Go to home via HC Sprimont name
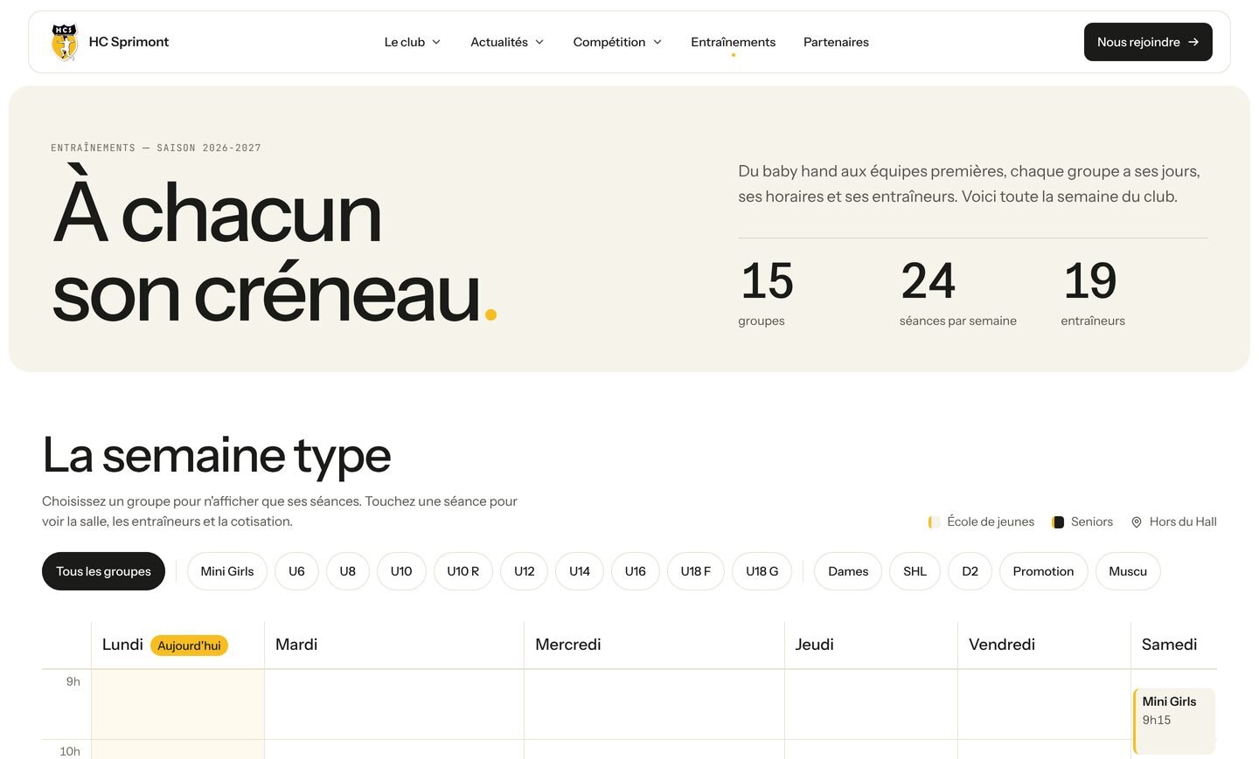1259x759 pixels. click(129, 42)
